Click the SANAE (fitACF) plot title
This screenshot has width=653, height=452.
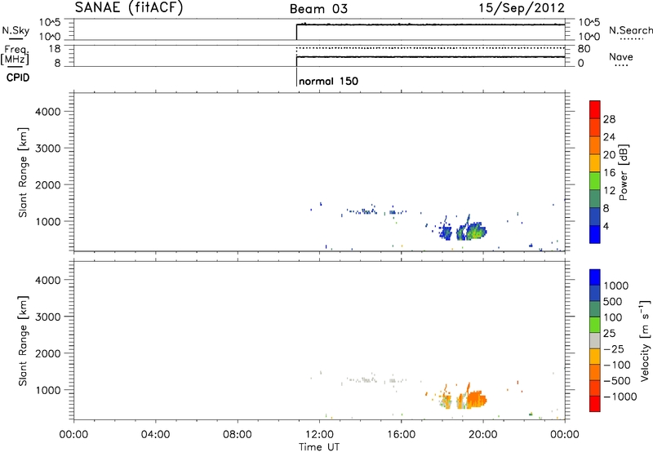[x=129, y=8]
